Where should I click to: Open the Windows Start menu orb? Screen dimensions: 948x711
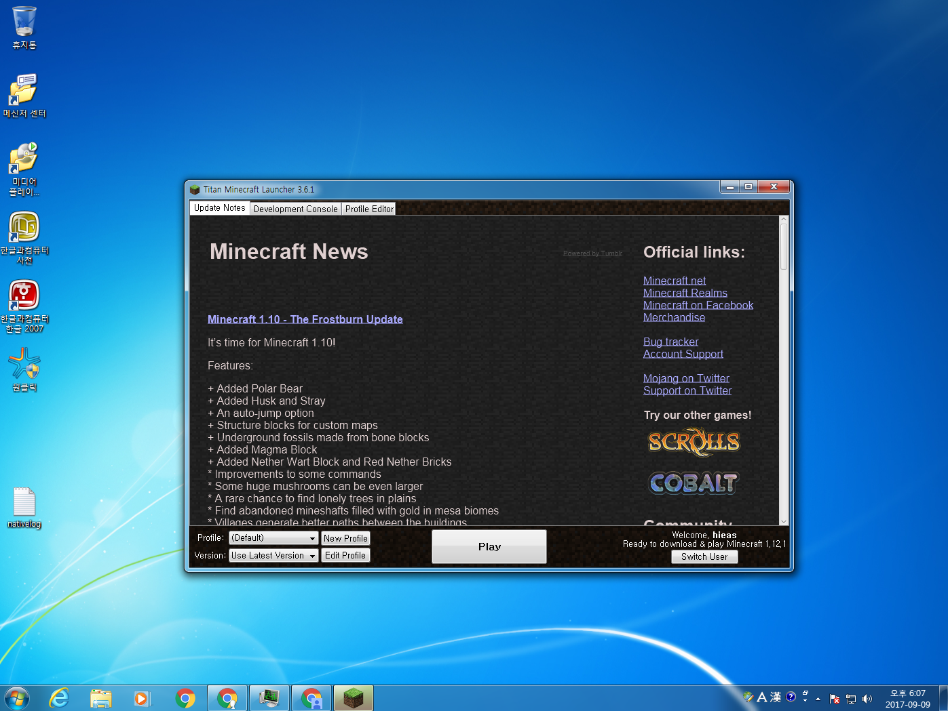pyautogui.click(x=16, y=698)
